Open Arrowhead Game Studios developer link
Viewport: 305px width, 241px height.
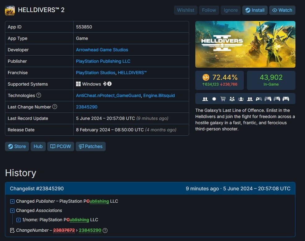[x=102, y=50]
